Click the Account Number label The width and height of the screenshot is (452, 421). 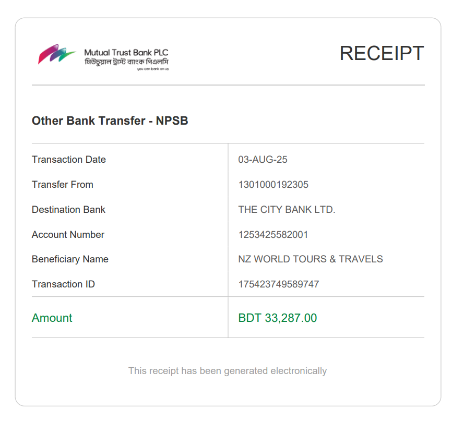pyautogui.click(x=68, y=235)
